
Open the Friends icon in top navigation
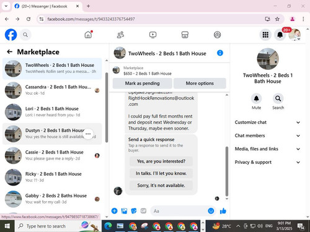[x=120, y=35]
